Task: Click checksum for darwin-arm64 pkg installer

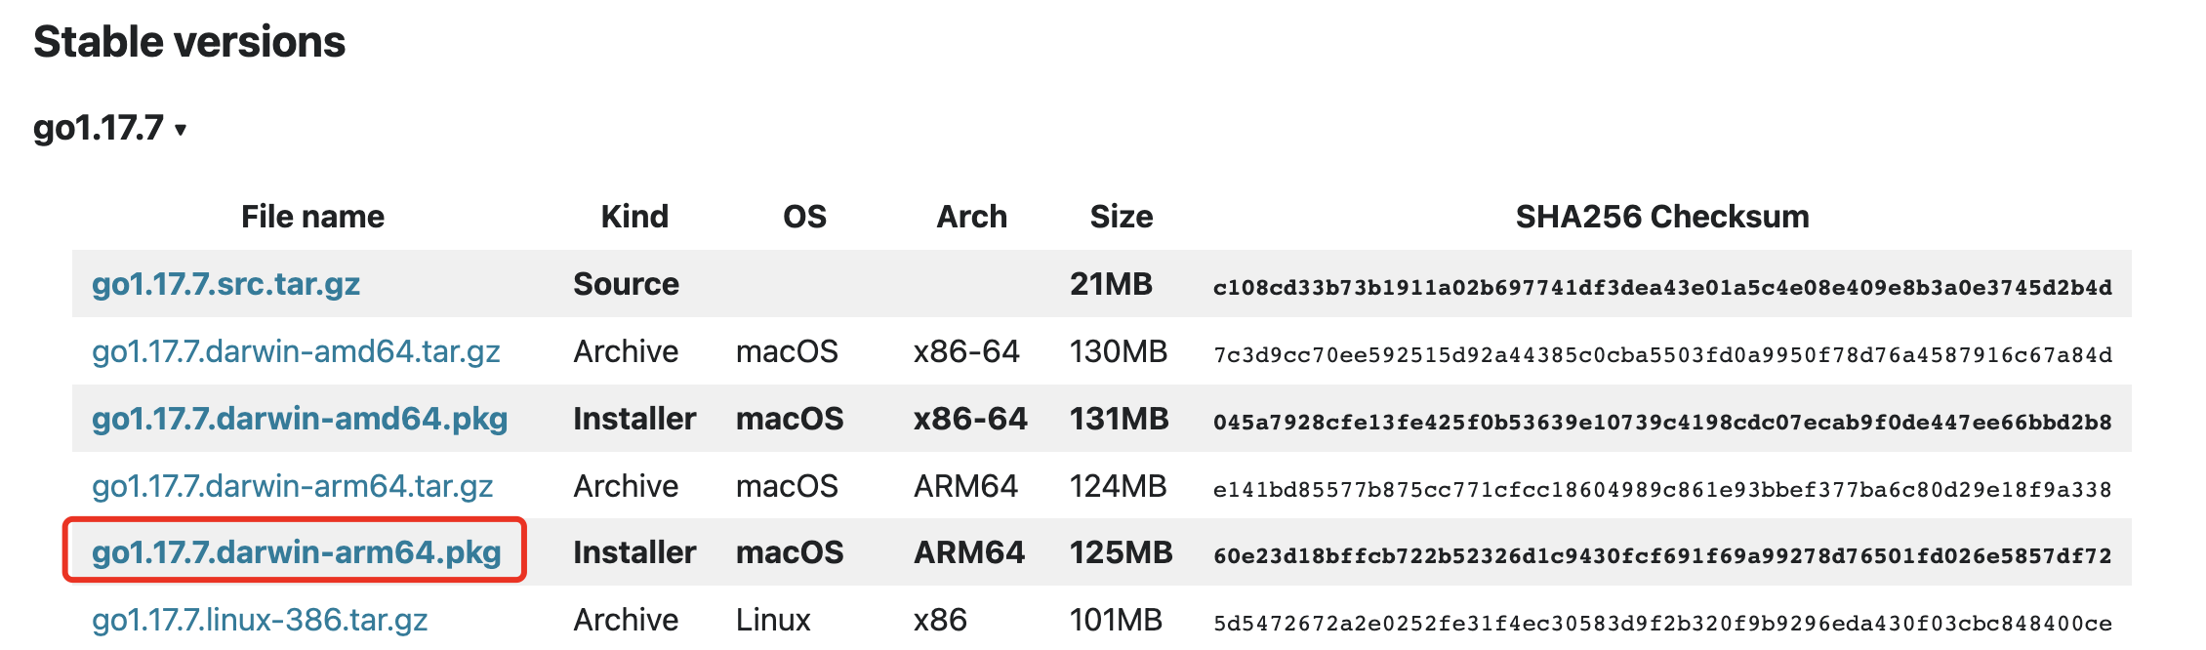Action: 1661,555
